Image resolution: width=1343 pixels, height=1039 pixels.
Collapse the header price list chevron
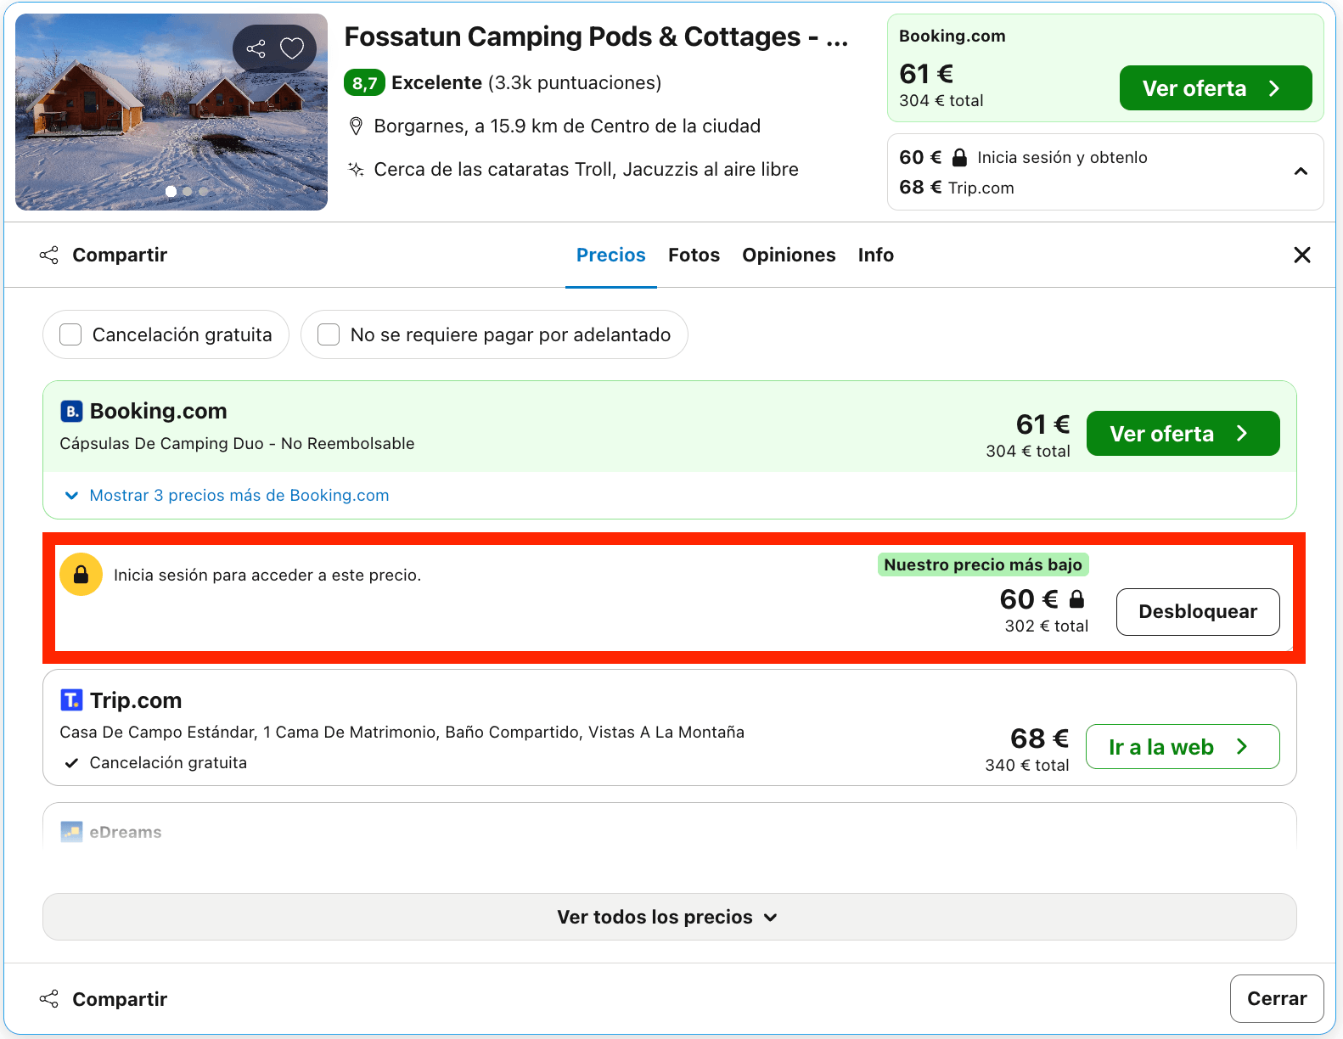coord(1301,171)
